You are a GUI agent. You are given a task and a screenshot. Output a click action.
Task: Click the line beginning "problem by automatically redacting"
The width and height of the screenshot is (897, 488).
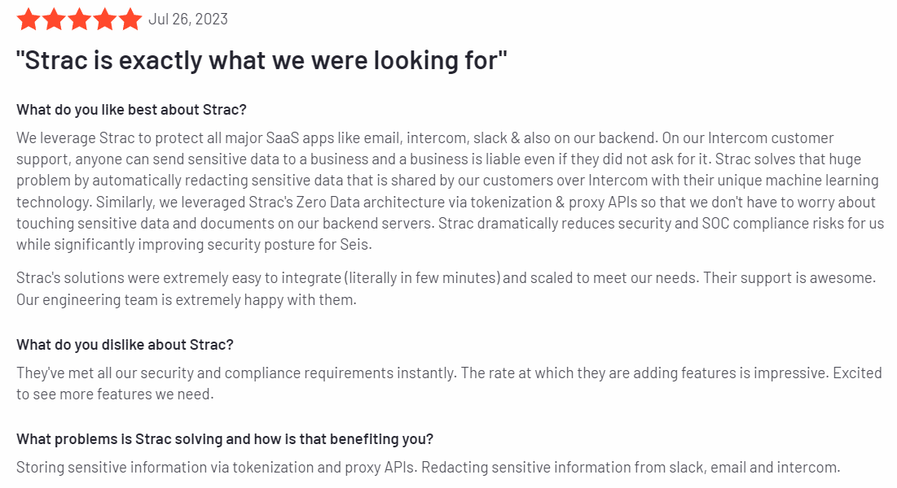pyautogui.click(x=447, y=181)
